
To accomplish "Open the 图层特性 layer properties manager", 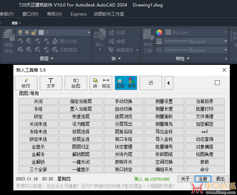I will point(9,41).
